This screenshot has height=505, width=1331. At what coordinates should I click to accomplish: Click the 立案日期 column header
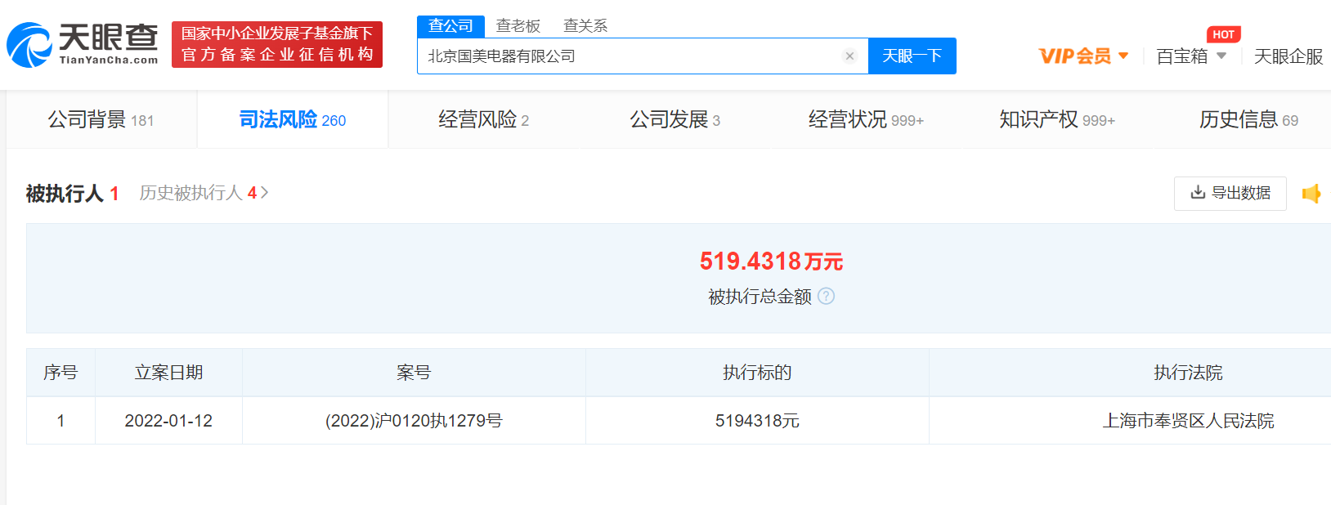(x=168, y=373)
